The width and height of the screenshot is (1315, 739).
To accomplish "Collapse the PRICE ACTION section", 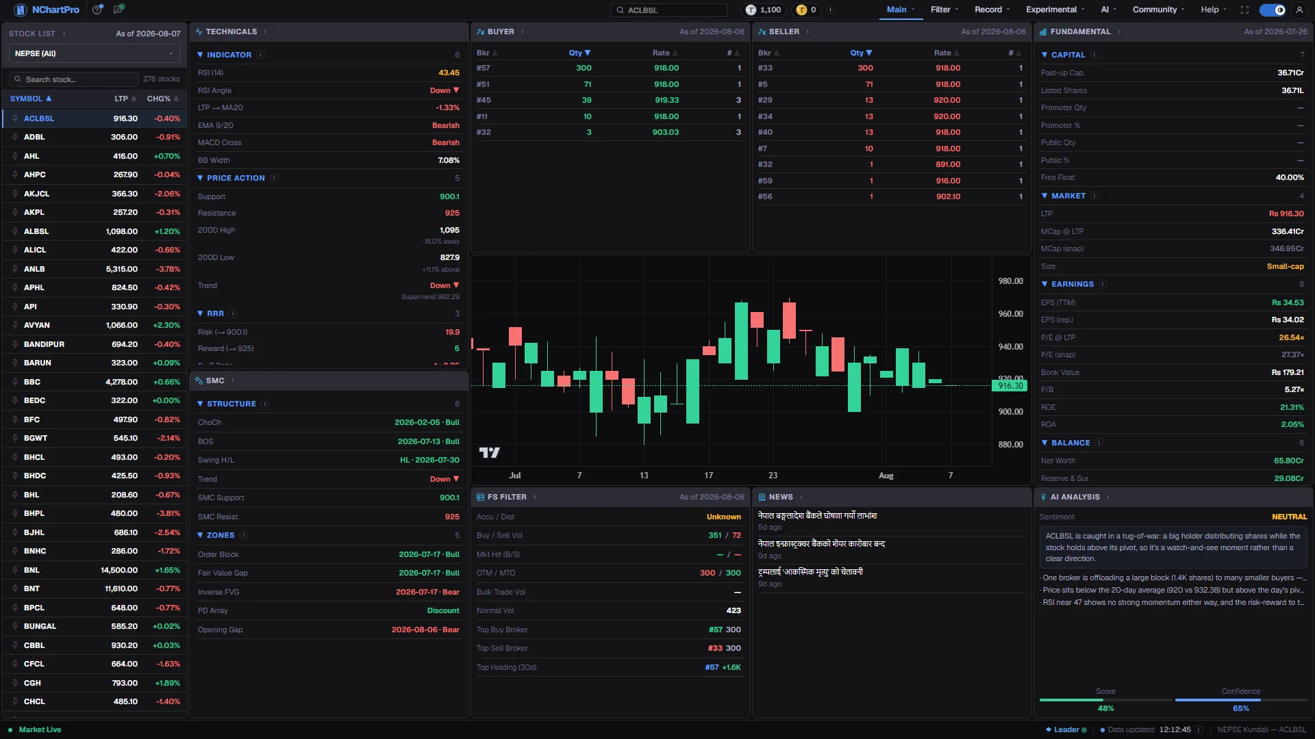I will tap(200, 178).
